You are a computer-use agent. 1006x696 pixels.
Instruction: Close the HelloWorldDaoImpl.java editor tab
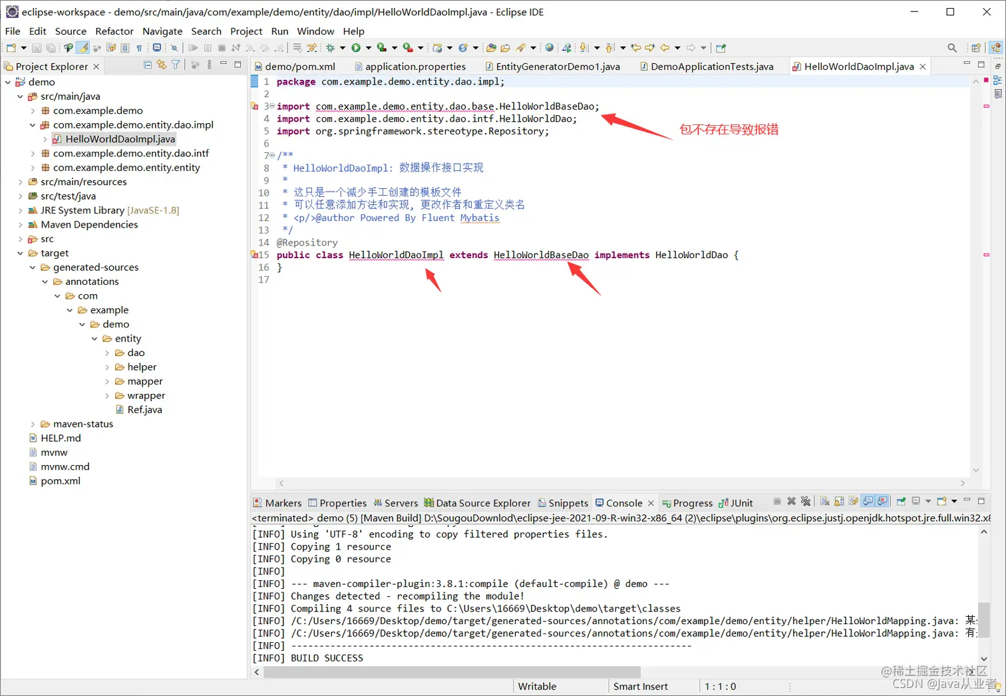coord(923,67)
